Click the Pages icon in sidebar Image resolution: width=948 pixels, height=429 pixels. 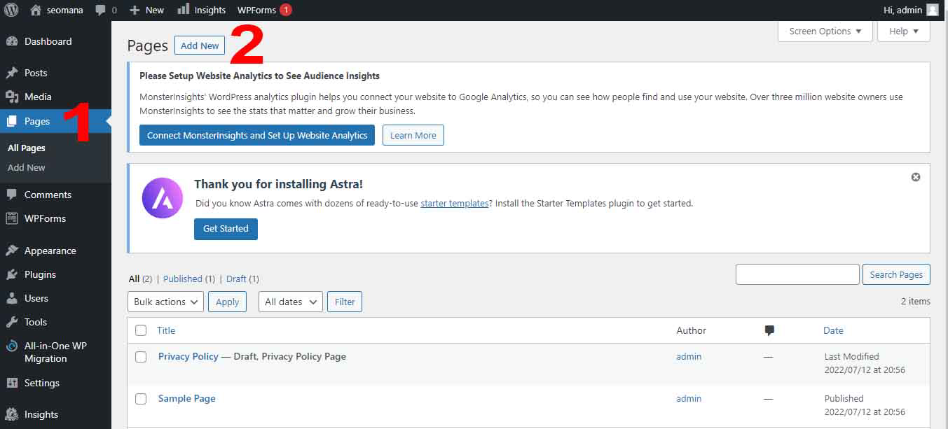(x=12, y=121)
